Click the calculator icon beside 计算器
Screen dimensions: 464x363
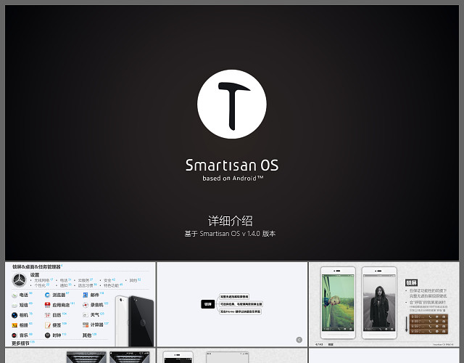pos(86,325)
